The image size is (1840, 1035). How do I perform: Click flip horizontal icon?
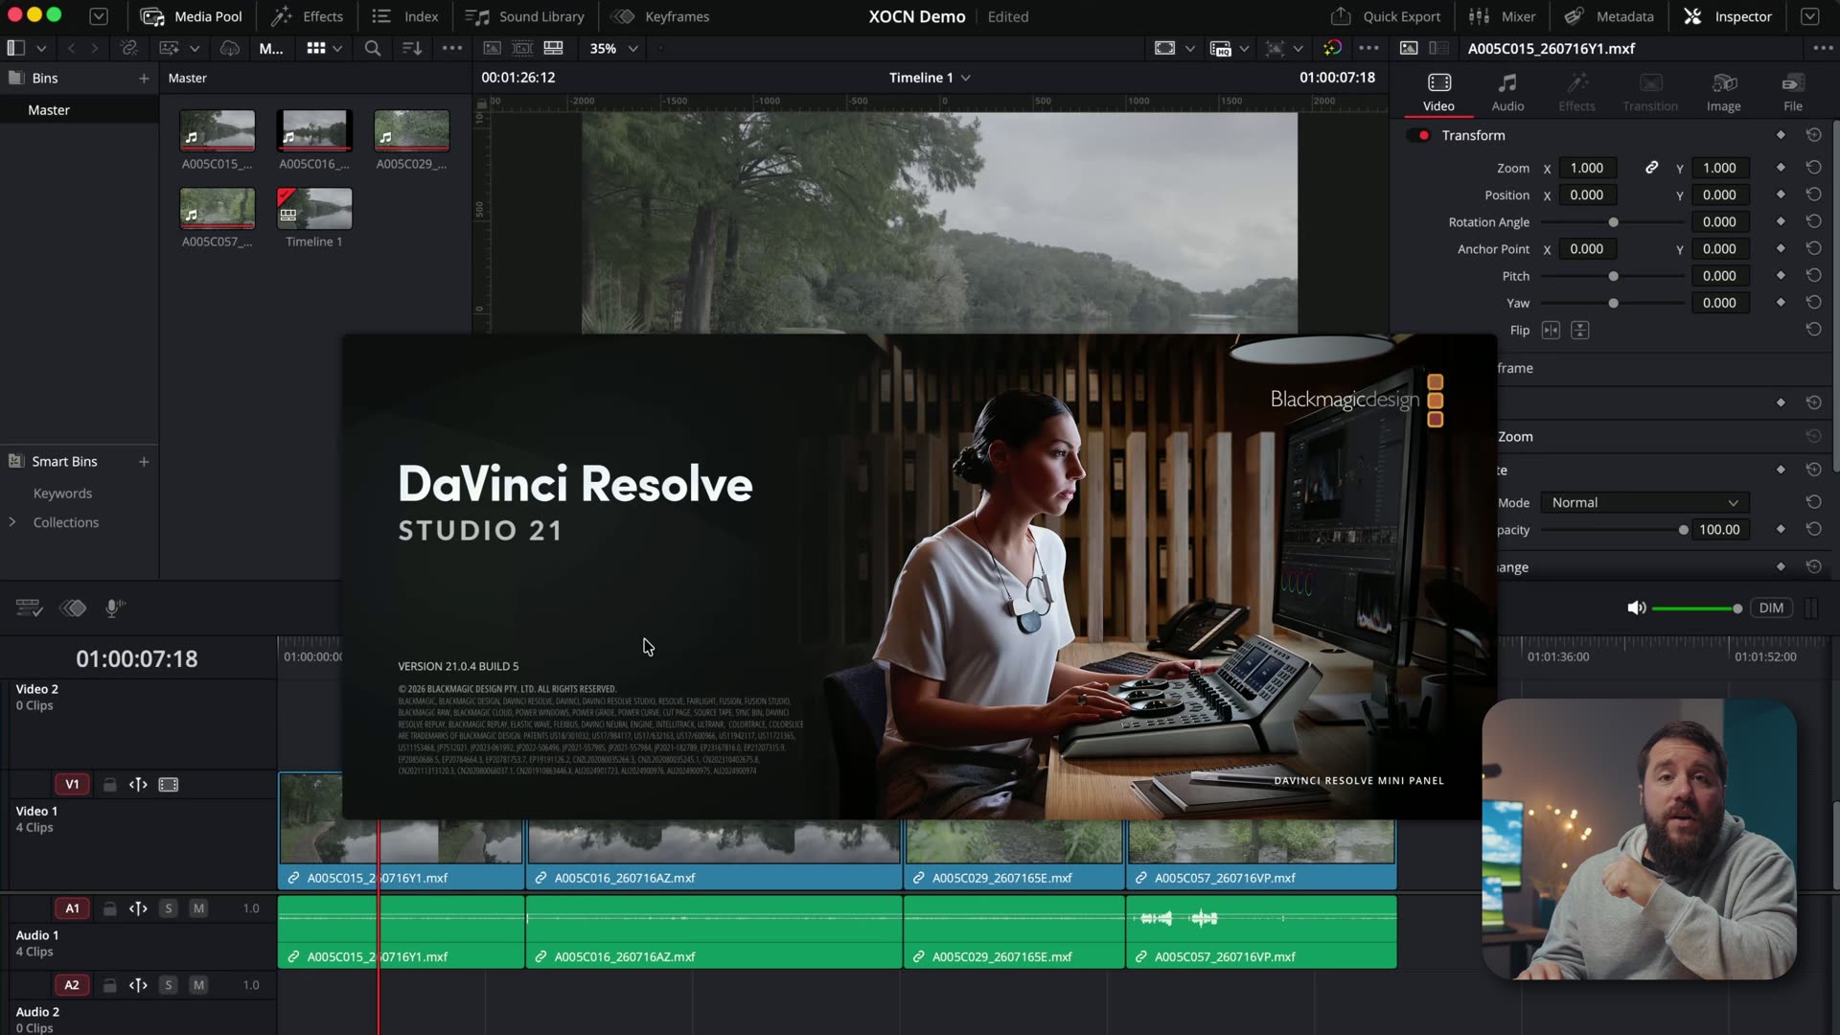pyautogui.click(x=1551, y=331)
